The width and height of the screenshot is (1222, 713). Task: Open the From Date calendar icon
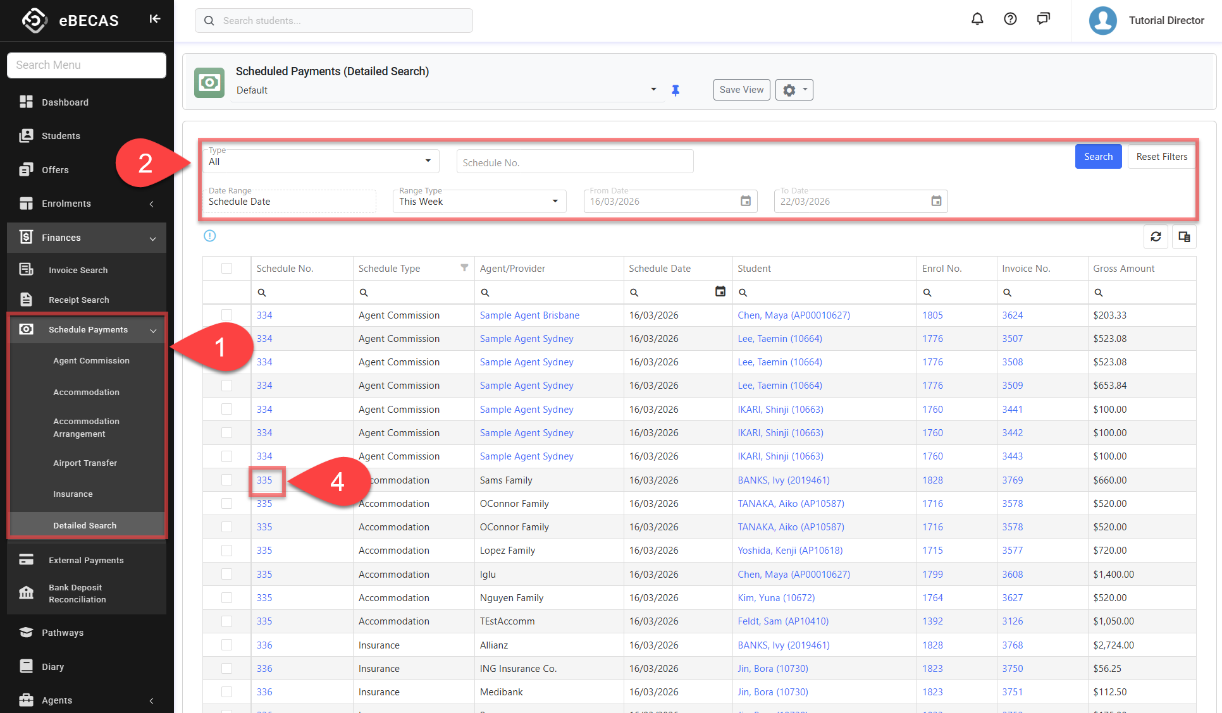(x=746, y=201)
